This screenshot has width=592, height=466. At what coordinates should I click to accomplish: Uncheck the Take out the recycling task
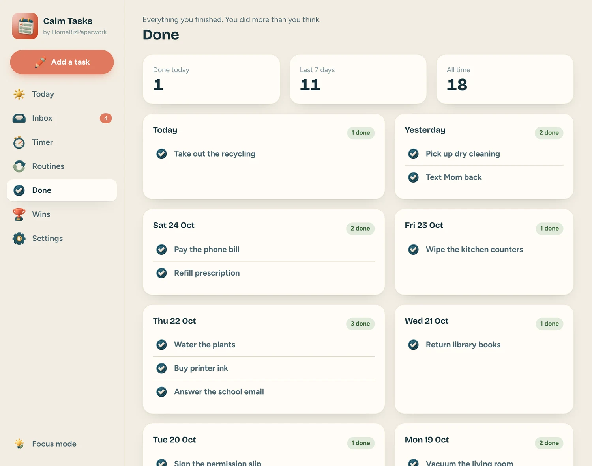(161, 154)
